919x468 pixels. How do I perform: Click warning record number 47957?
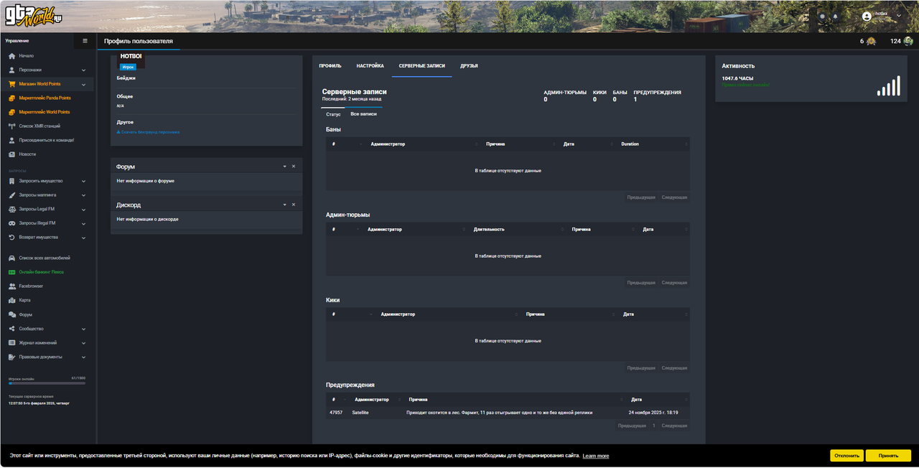[x=336, y=413]
